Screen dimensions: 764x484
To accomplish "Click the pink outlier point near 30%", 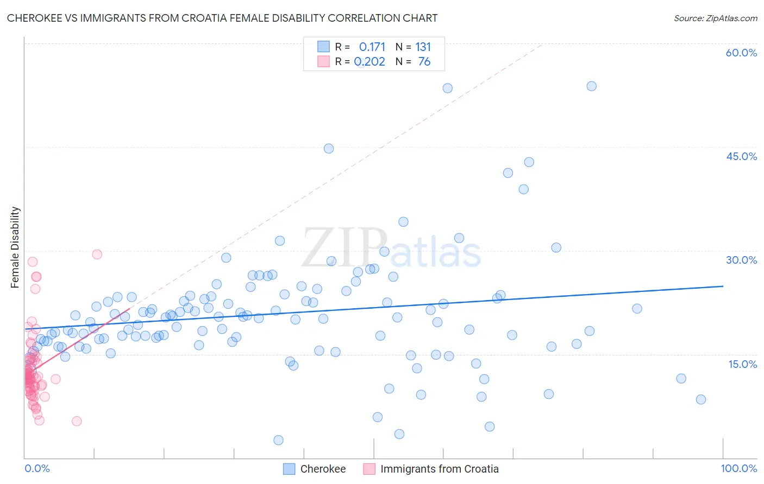I will (97, 254).
